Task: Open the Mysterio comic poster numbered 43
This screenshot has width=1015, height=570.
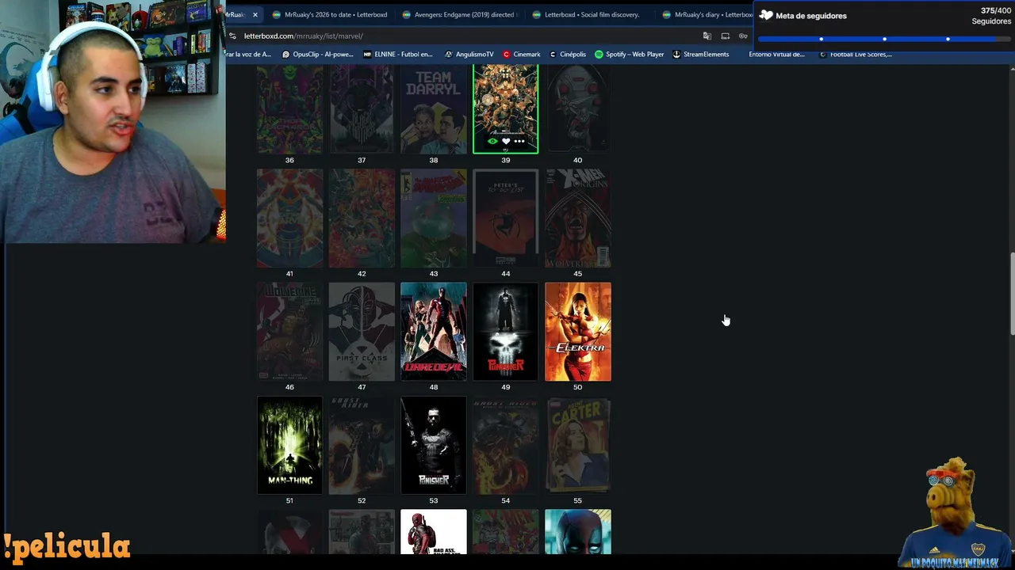Action: pos(434,218)
